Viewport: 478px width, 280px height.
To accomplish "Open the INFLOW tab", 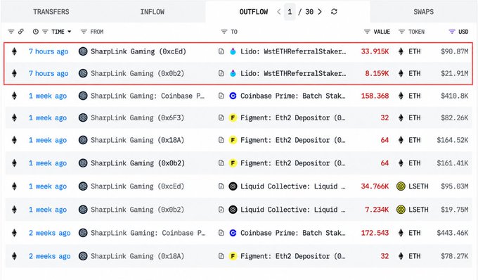I will coord(152,11).
